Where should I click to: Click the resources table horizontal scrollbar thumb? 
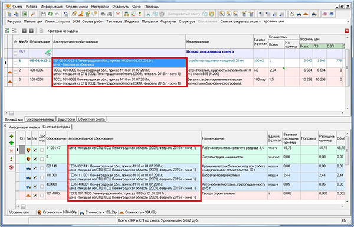tap(23, 206)
